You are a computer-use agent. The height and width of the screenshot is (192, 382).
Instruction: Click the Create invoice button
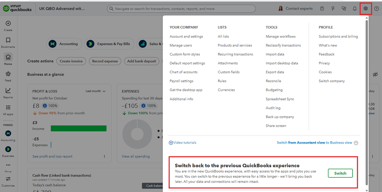tap(71, 61)
